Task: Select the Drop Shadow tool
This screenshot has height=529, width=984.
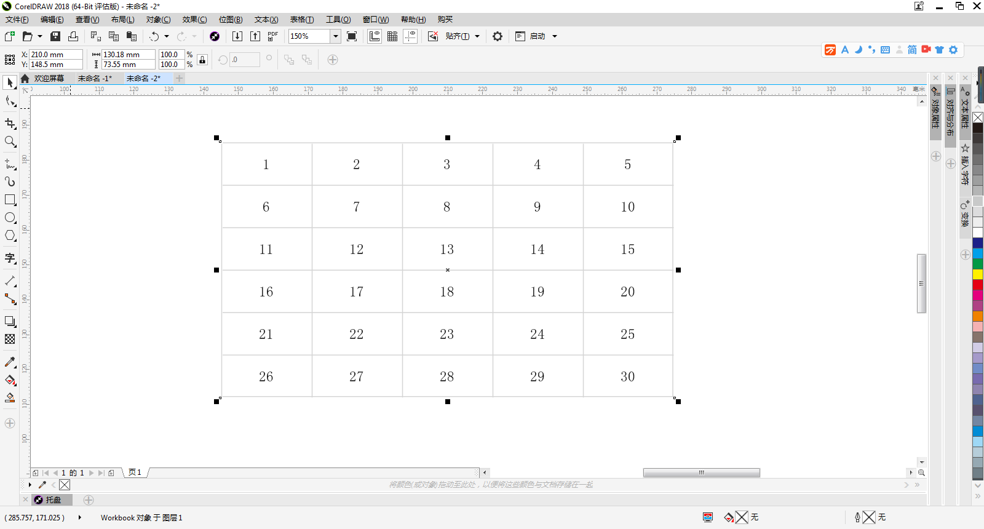Action: pos(10,321)
